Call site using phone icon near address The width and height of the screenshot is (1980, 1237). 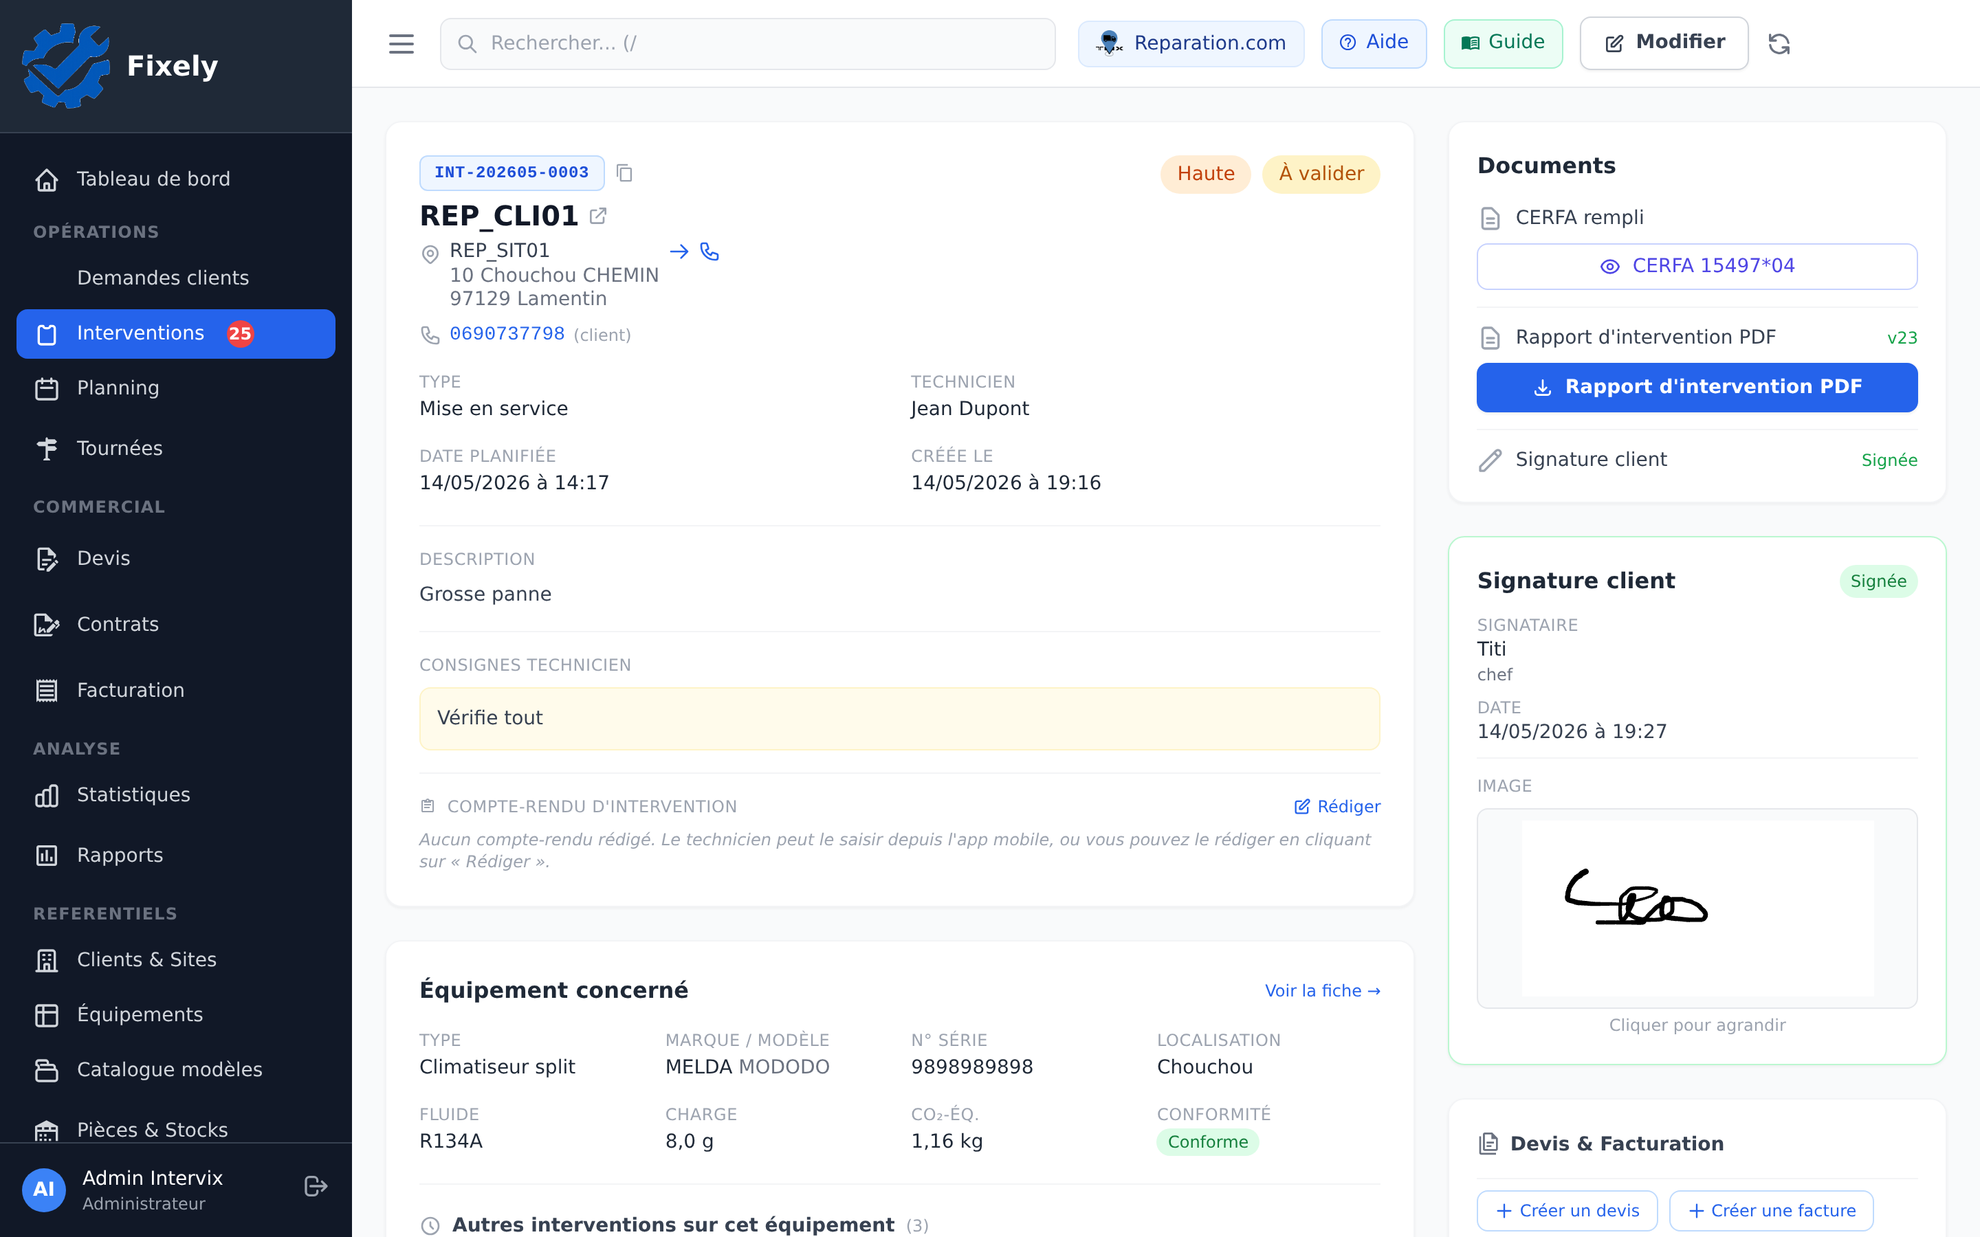[709, 251]
